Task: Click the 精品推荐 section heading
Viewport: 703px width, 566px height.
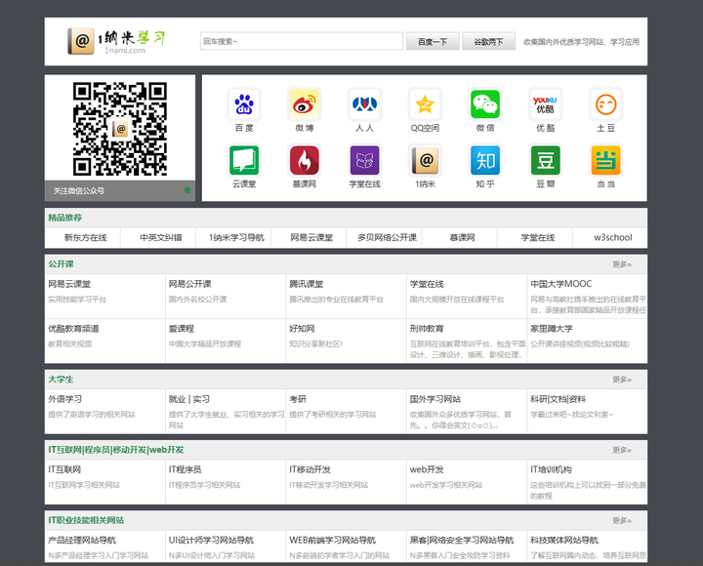Action: [x=65, y=218]
